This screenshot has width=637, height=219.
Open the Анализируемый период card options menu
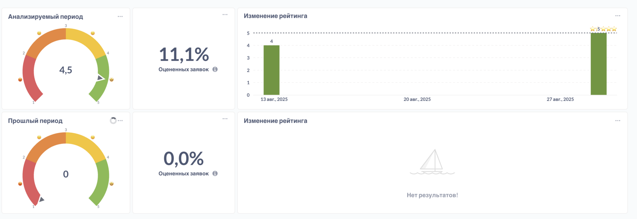tap(120, 17)
